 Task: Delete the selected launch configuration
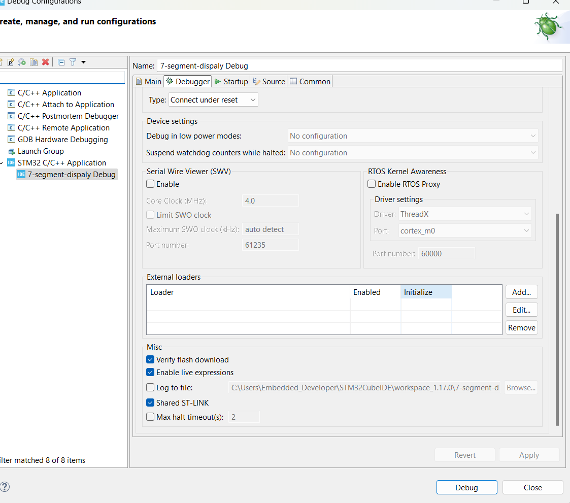tap(45, 62)
